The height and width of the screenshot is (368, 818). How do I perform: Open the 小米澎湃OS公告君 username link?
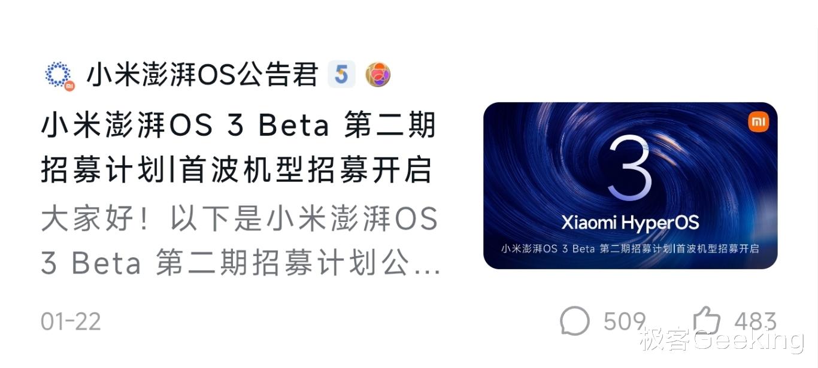click(x=202, y=75)
